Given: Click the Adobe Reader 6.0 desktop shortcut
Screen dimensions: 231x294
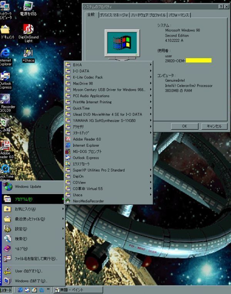Looking at the screenshot, I should [7, 150].
